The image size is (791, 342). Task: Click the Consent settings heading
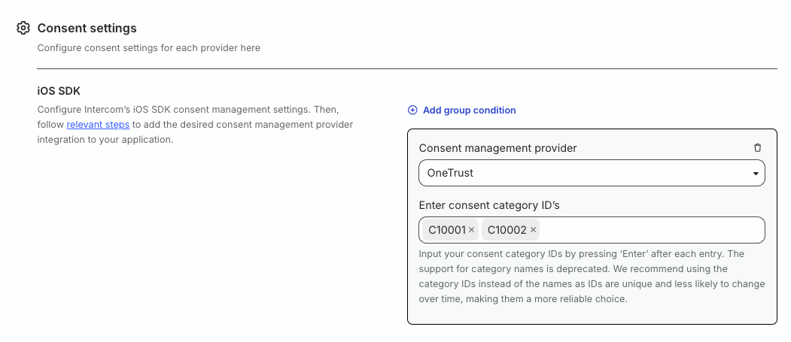tap(87, 28)
